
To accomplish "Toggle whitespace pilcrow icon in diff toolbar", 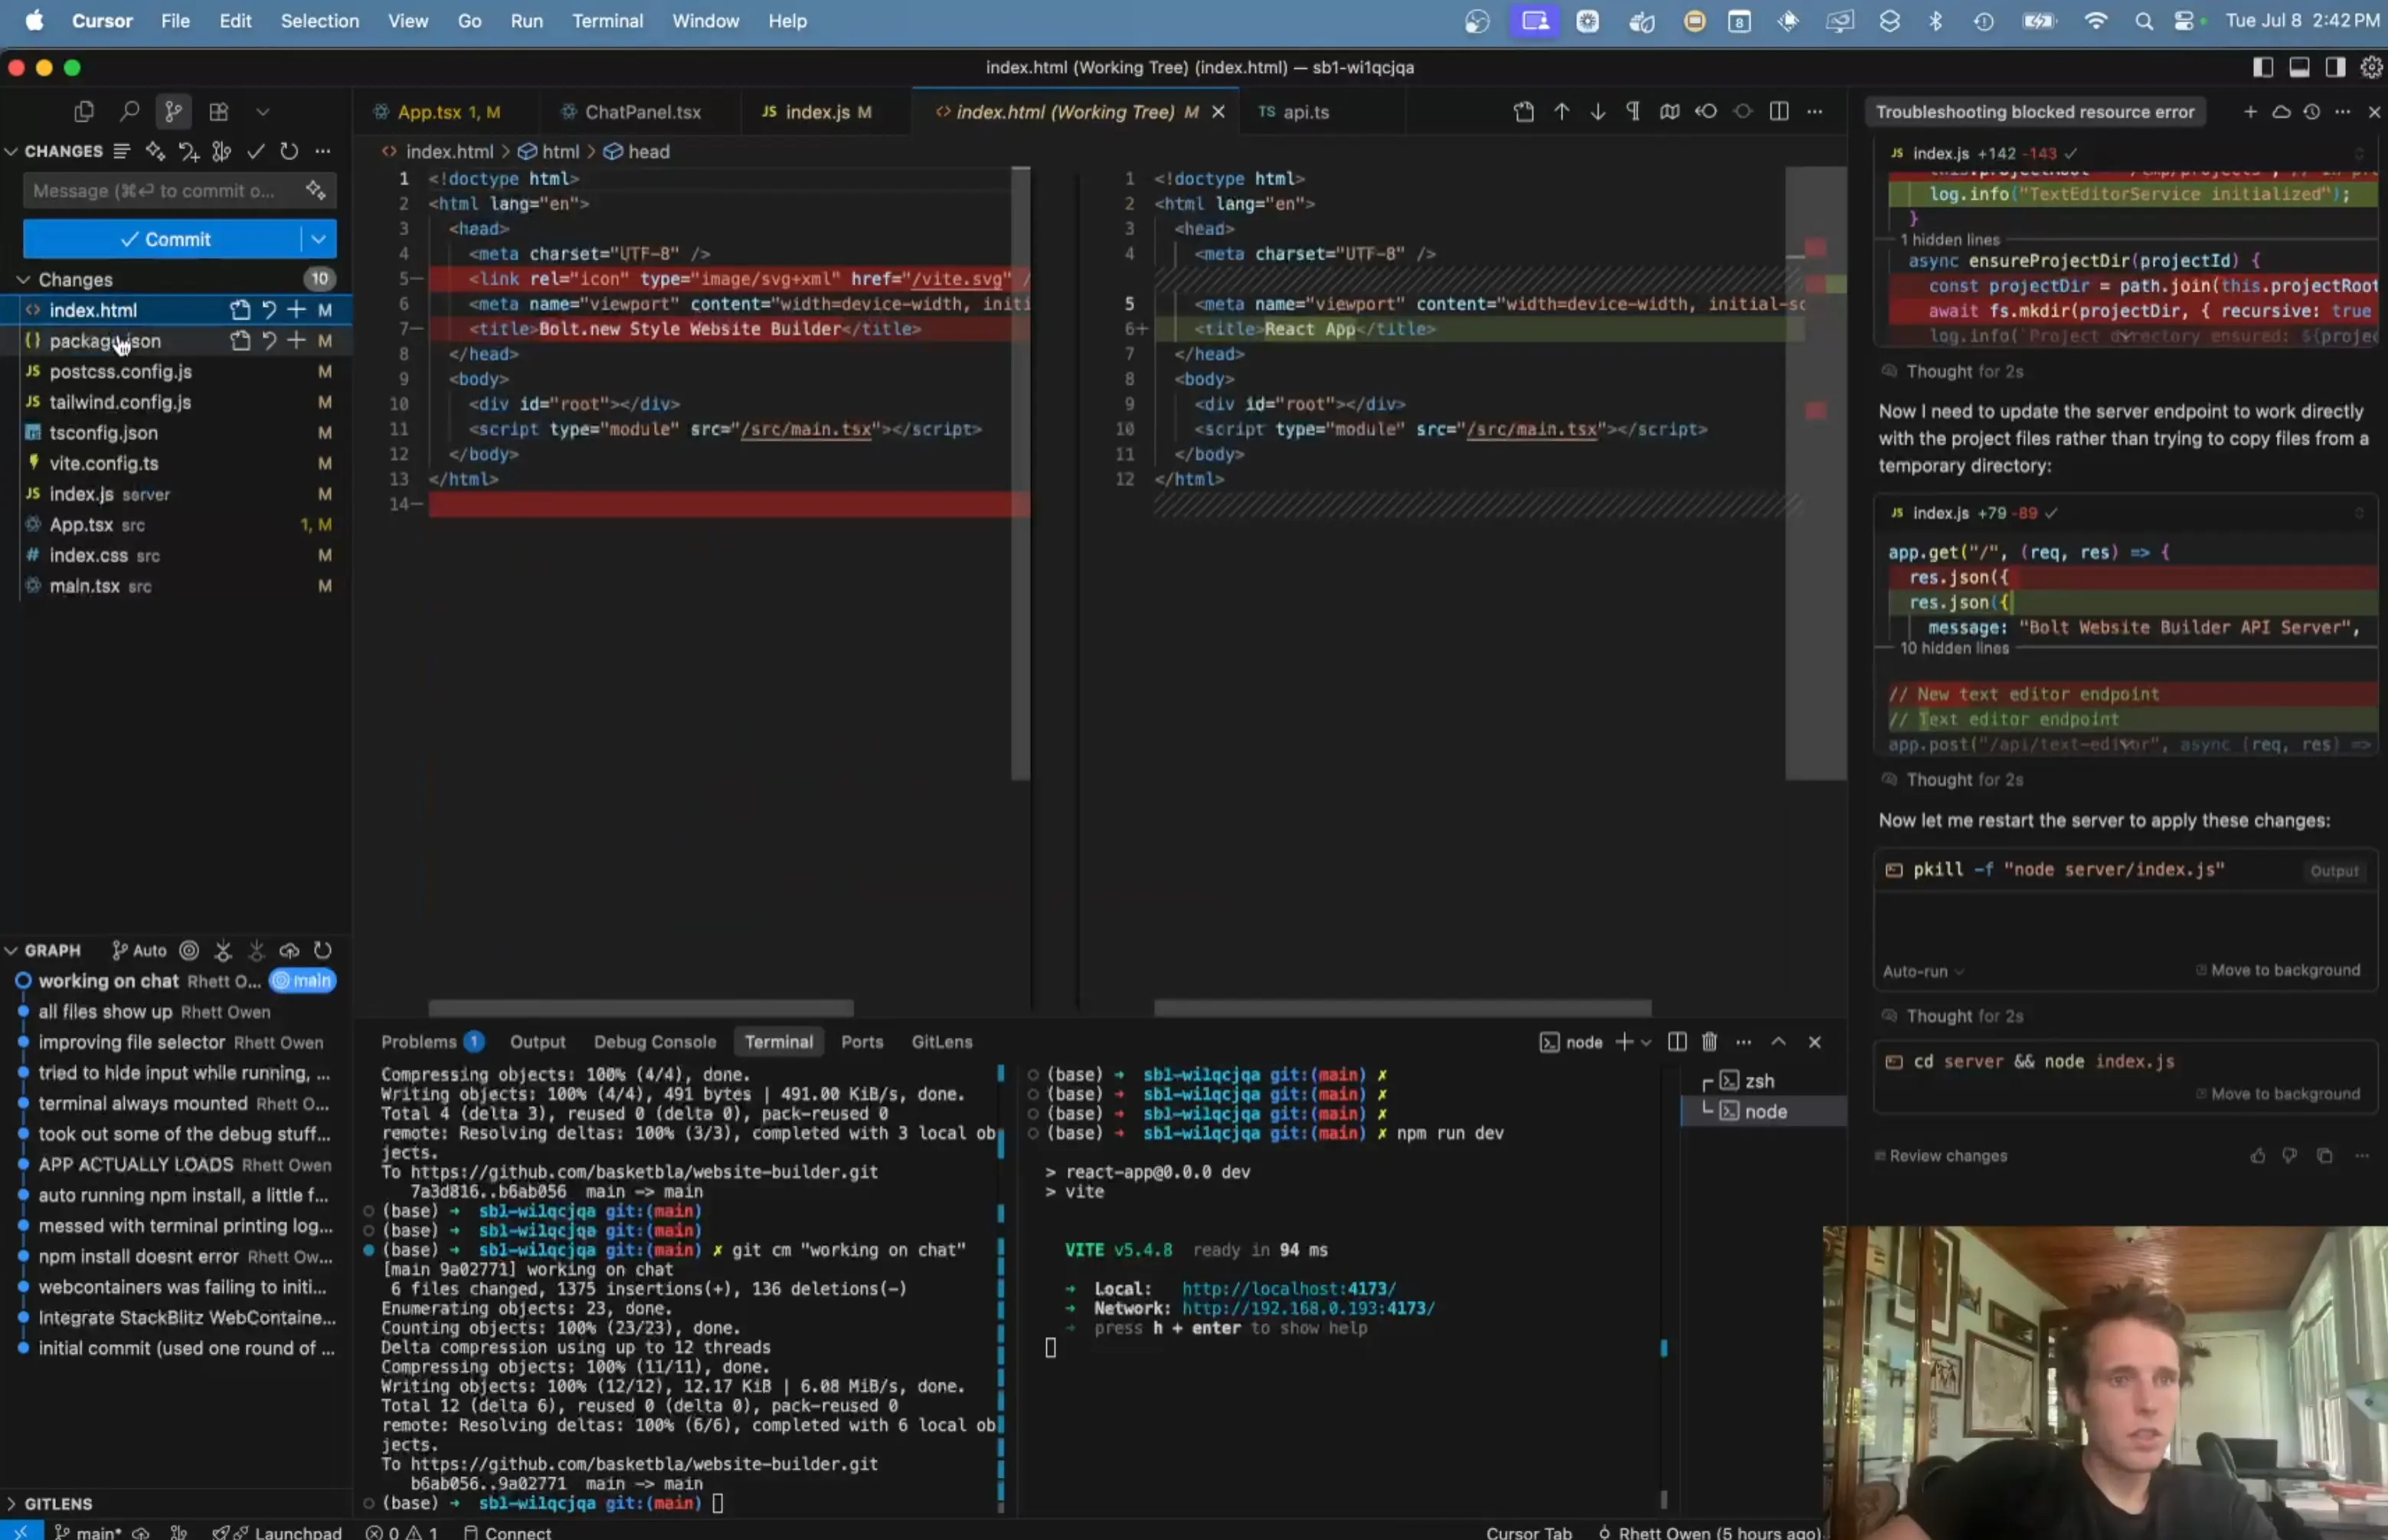I will 1633,111.
